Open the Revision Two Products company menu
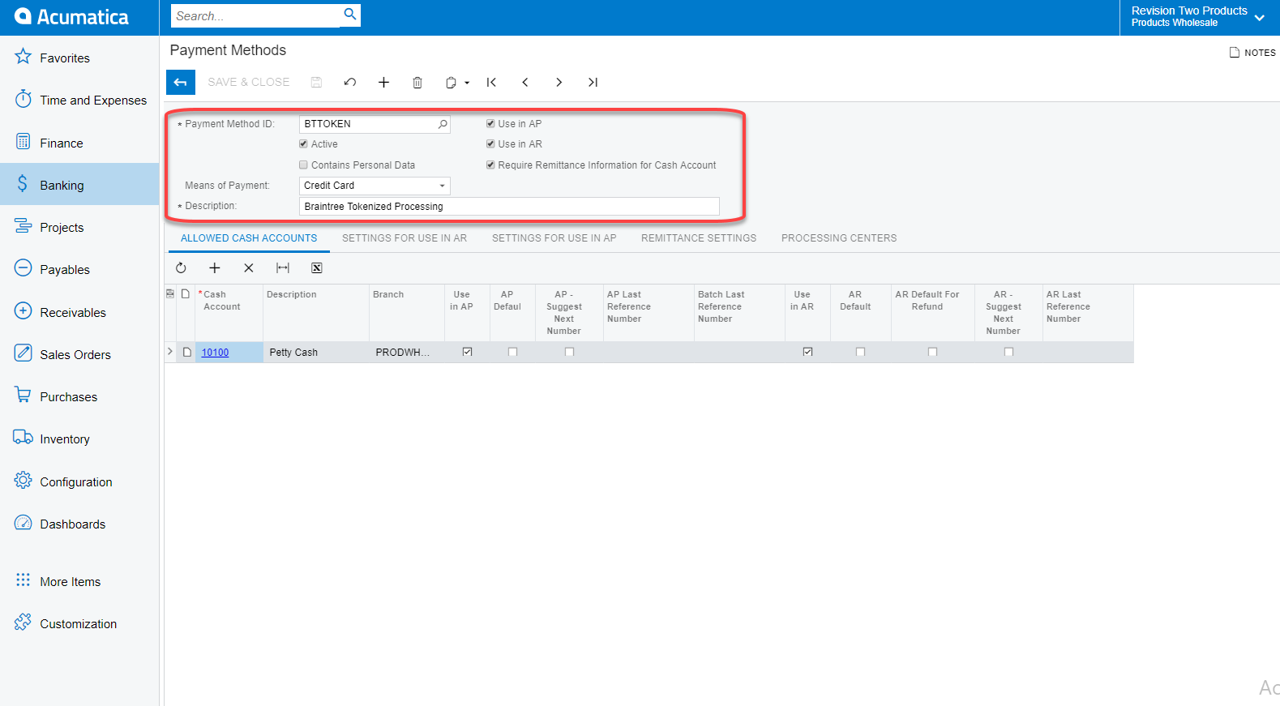This screenshot has width=1280, height=706. (1198, 17)
